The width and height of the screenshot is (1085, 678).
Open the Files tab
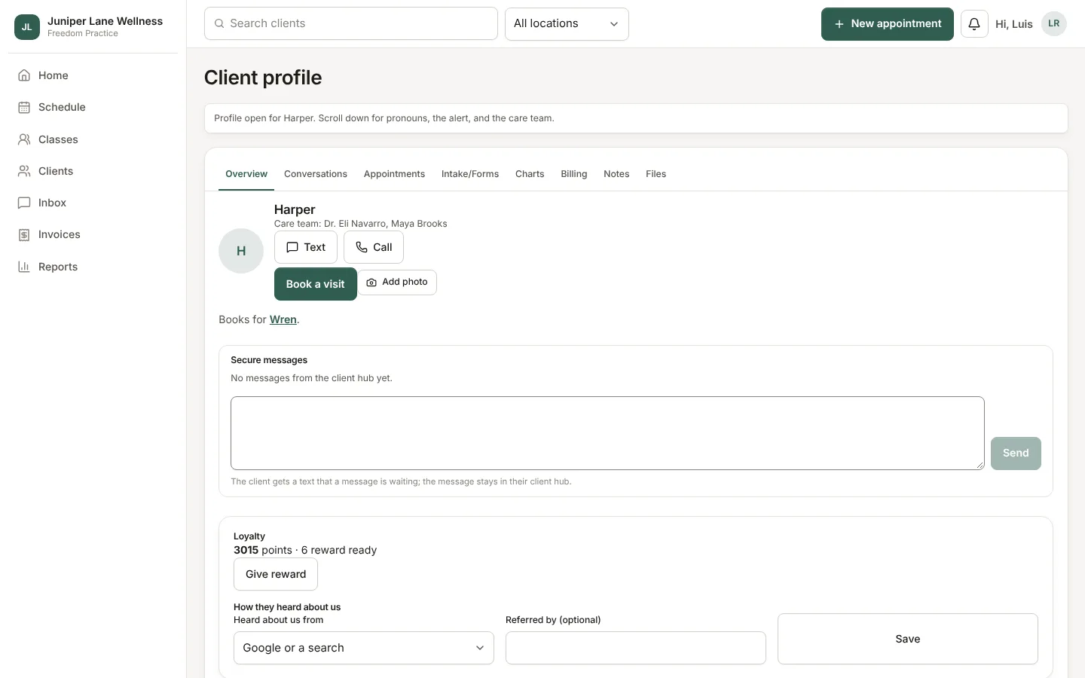(x=656, y=174)
